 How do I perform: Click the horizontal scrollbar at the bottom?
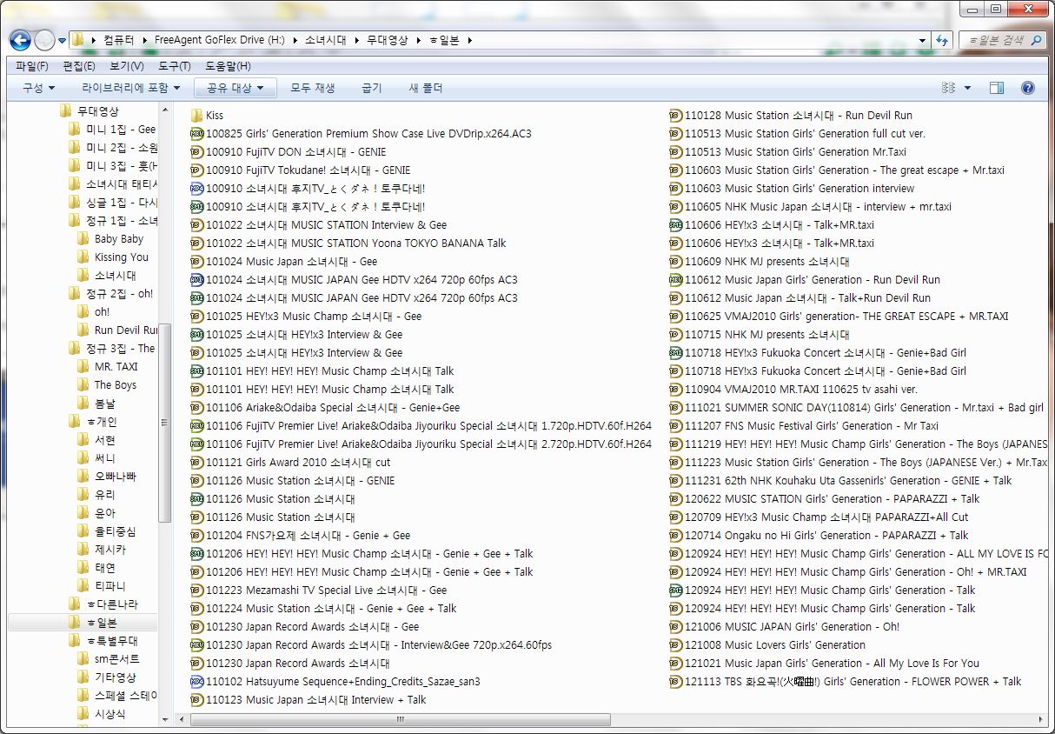click(x=400, y=720)
